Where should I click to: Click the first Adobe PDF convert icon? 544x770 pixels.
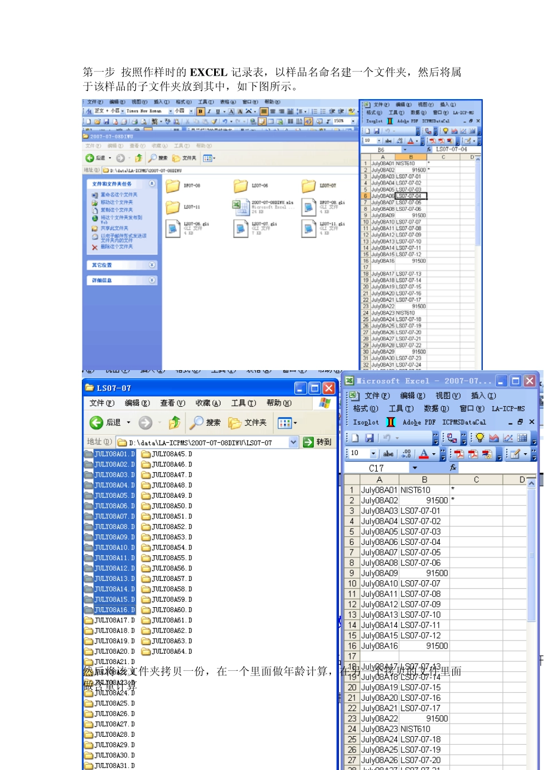pos(459,454)
